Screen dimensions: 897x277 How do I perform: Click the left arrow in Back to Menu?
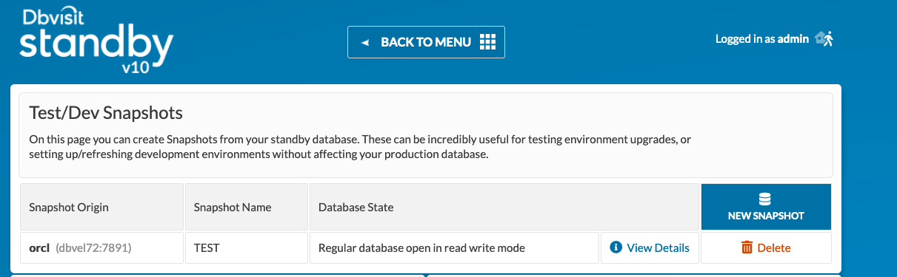[x=364, y=42]
